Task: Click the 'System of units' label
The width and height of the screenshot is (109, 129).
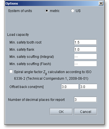Action: [x=20, y=11]
